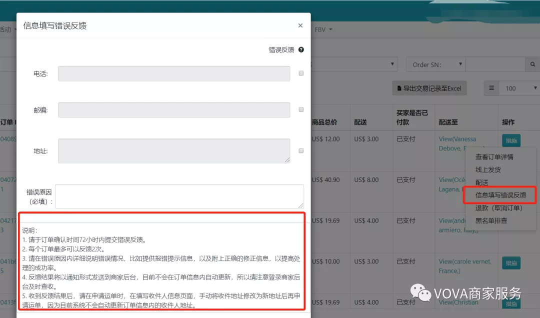This screenshot has height=318, width=540.
Task: Choose 查看订单详情 from the menu
Action: pyautogui.click(x=494, y=157)
